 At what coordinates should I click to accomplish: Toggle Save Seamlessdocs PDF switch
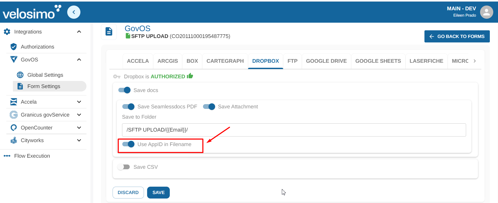tap(128, 107)
